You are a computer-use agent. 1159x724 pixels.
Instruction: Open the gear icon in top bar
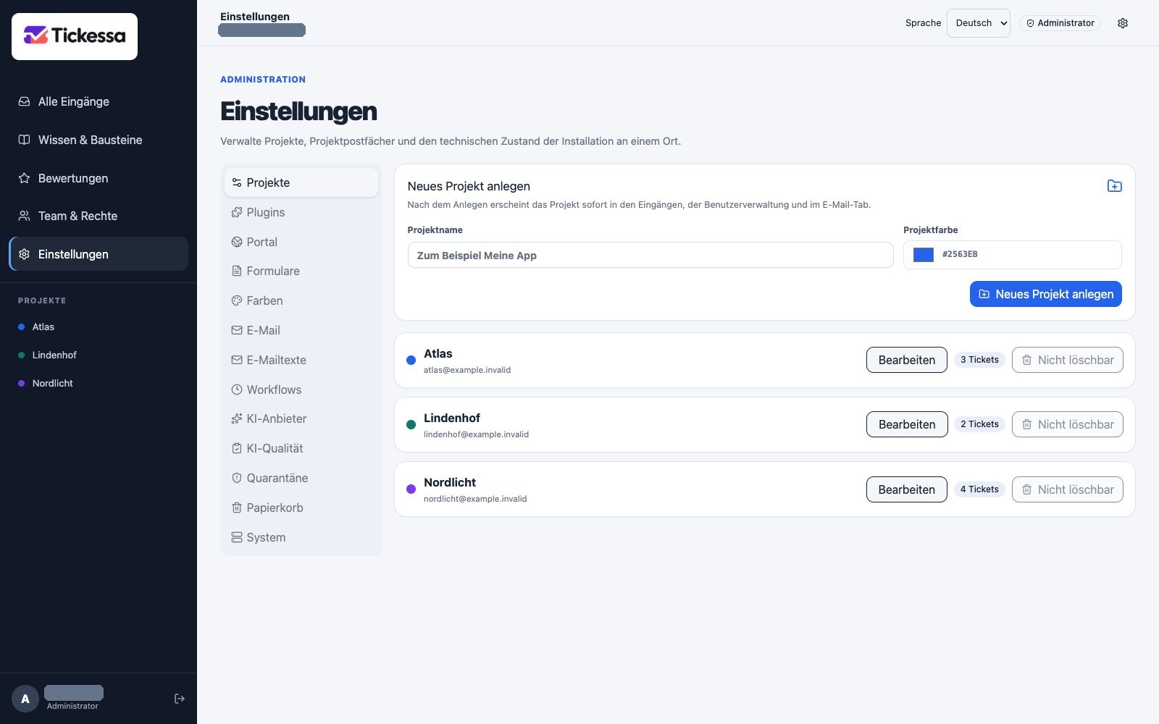1123,23
